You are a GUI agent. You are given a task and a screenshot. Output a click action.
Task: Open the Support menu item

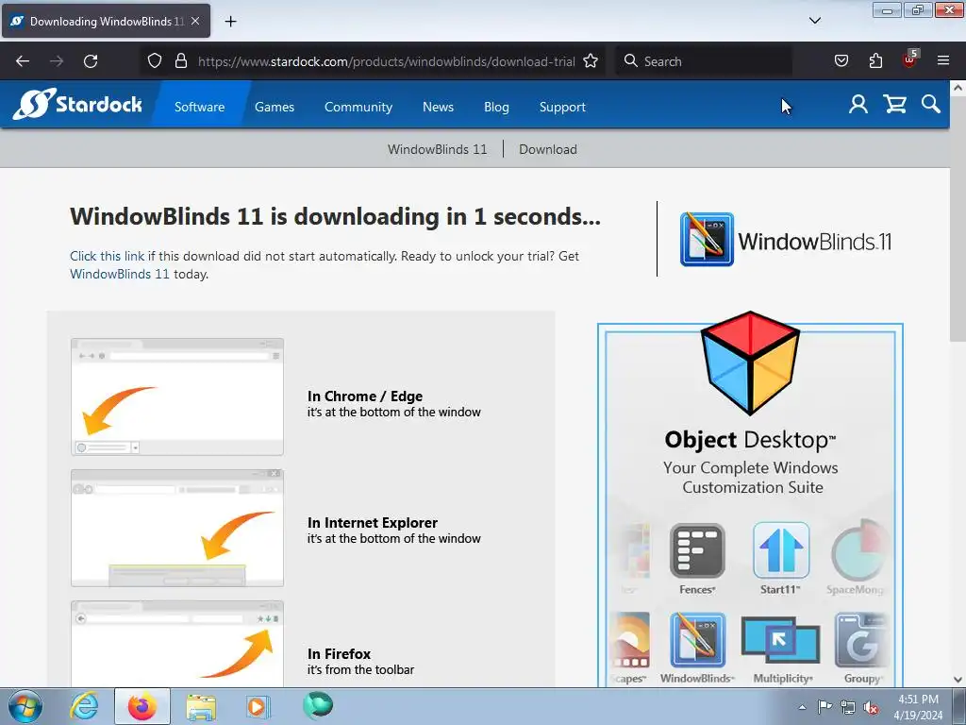coord(562,107)
